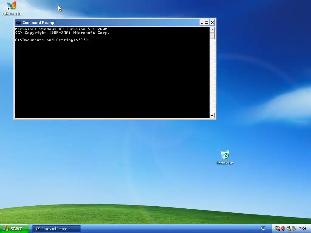
Task: Select the Recycle Bin desktop icon
Action: (225, 157)
